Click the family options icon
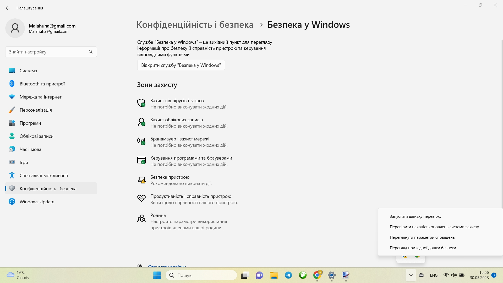The width and height of the screenshot is (503, 283). pyautogui.click(x=141, y=218)
